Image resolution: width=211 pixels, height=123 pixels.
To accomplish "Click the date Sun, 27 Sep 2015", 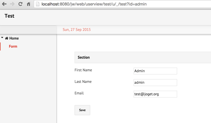I will pyautogui.click(x=77, y=30).
